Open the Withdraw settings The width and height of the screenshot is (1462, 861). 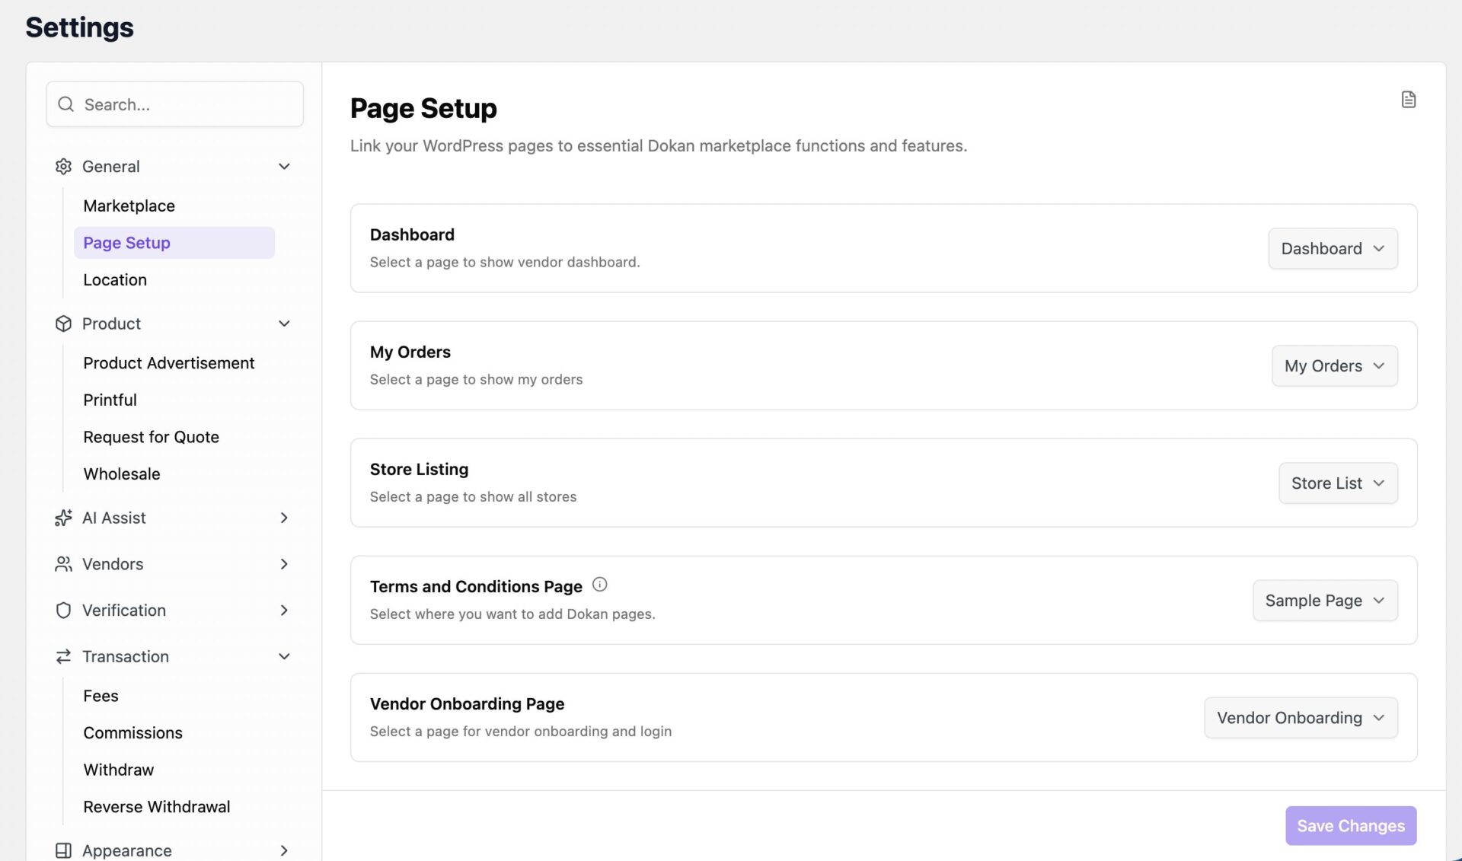click(119, 770)
